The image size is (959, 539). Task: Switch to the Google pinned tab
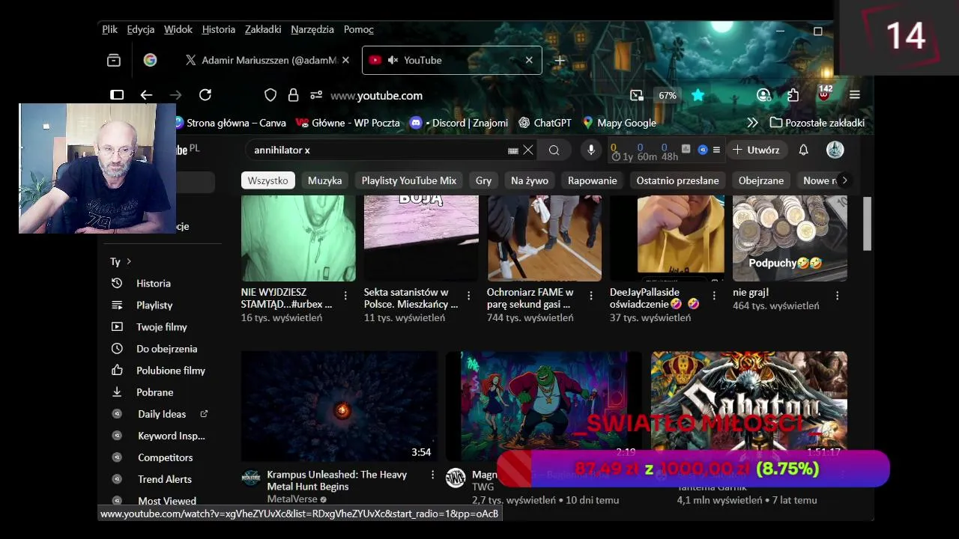click(151, 60)
